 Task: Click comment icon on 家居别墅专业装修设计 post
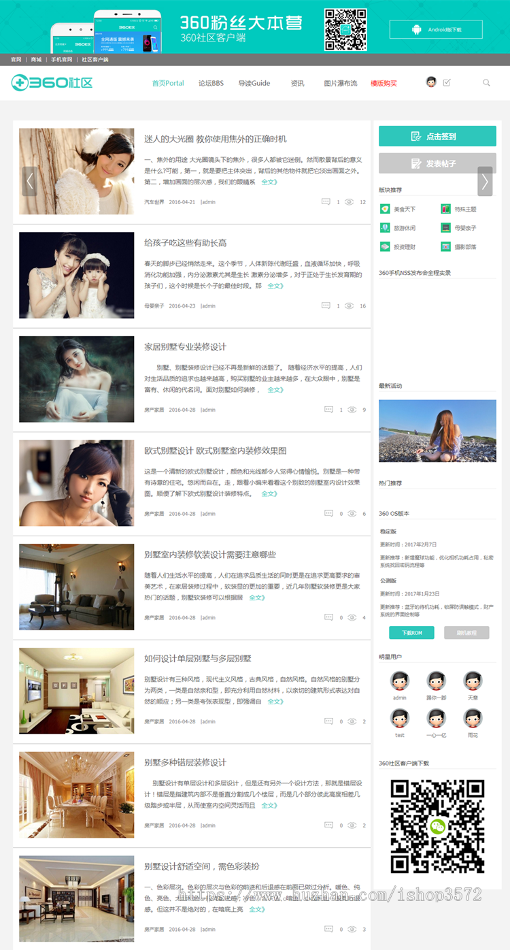(329, 410)
